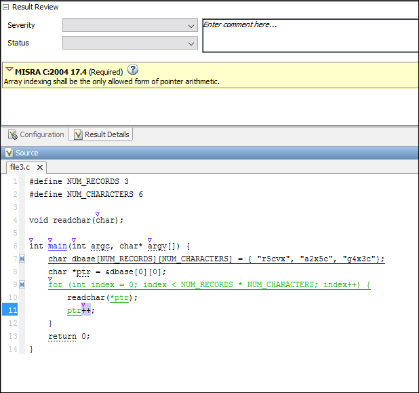The width and height of the screenshot is (419, 393).
Task: Click the #define NUM_CHARACTERS 6 line
Action: 86,195
